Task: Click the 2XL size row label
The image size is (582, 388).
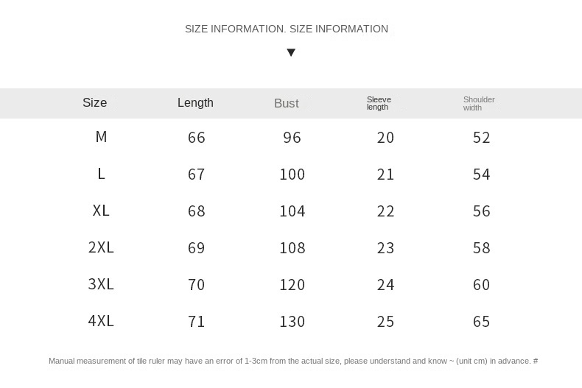Action: (x=101, y=247)
